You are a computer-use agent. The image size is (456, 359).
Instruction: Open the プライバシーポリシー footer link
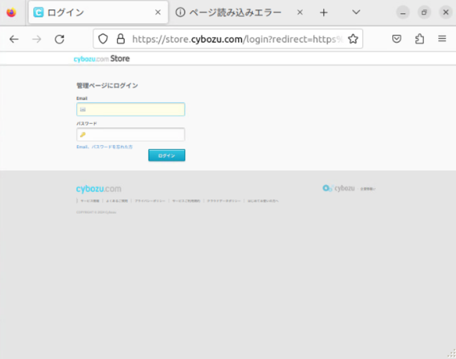tap(150, 201)
